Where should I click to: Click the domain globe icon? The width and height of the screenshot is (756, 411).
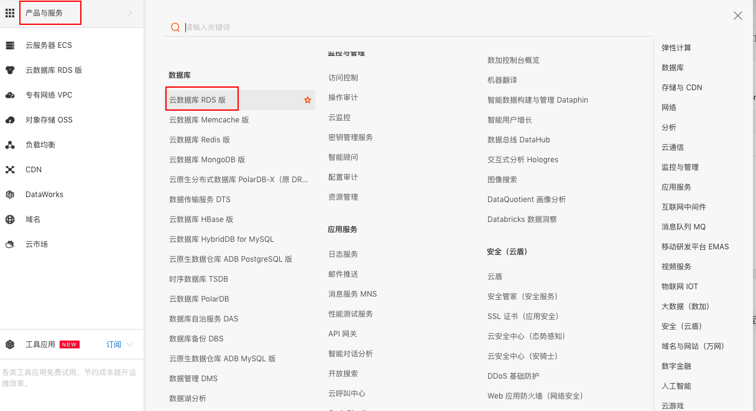tap(10, 219)
